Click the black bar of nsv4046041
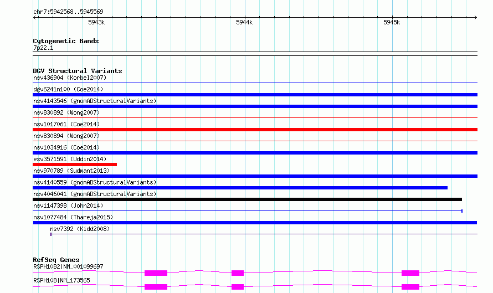 [x=247, y=199]
